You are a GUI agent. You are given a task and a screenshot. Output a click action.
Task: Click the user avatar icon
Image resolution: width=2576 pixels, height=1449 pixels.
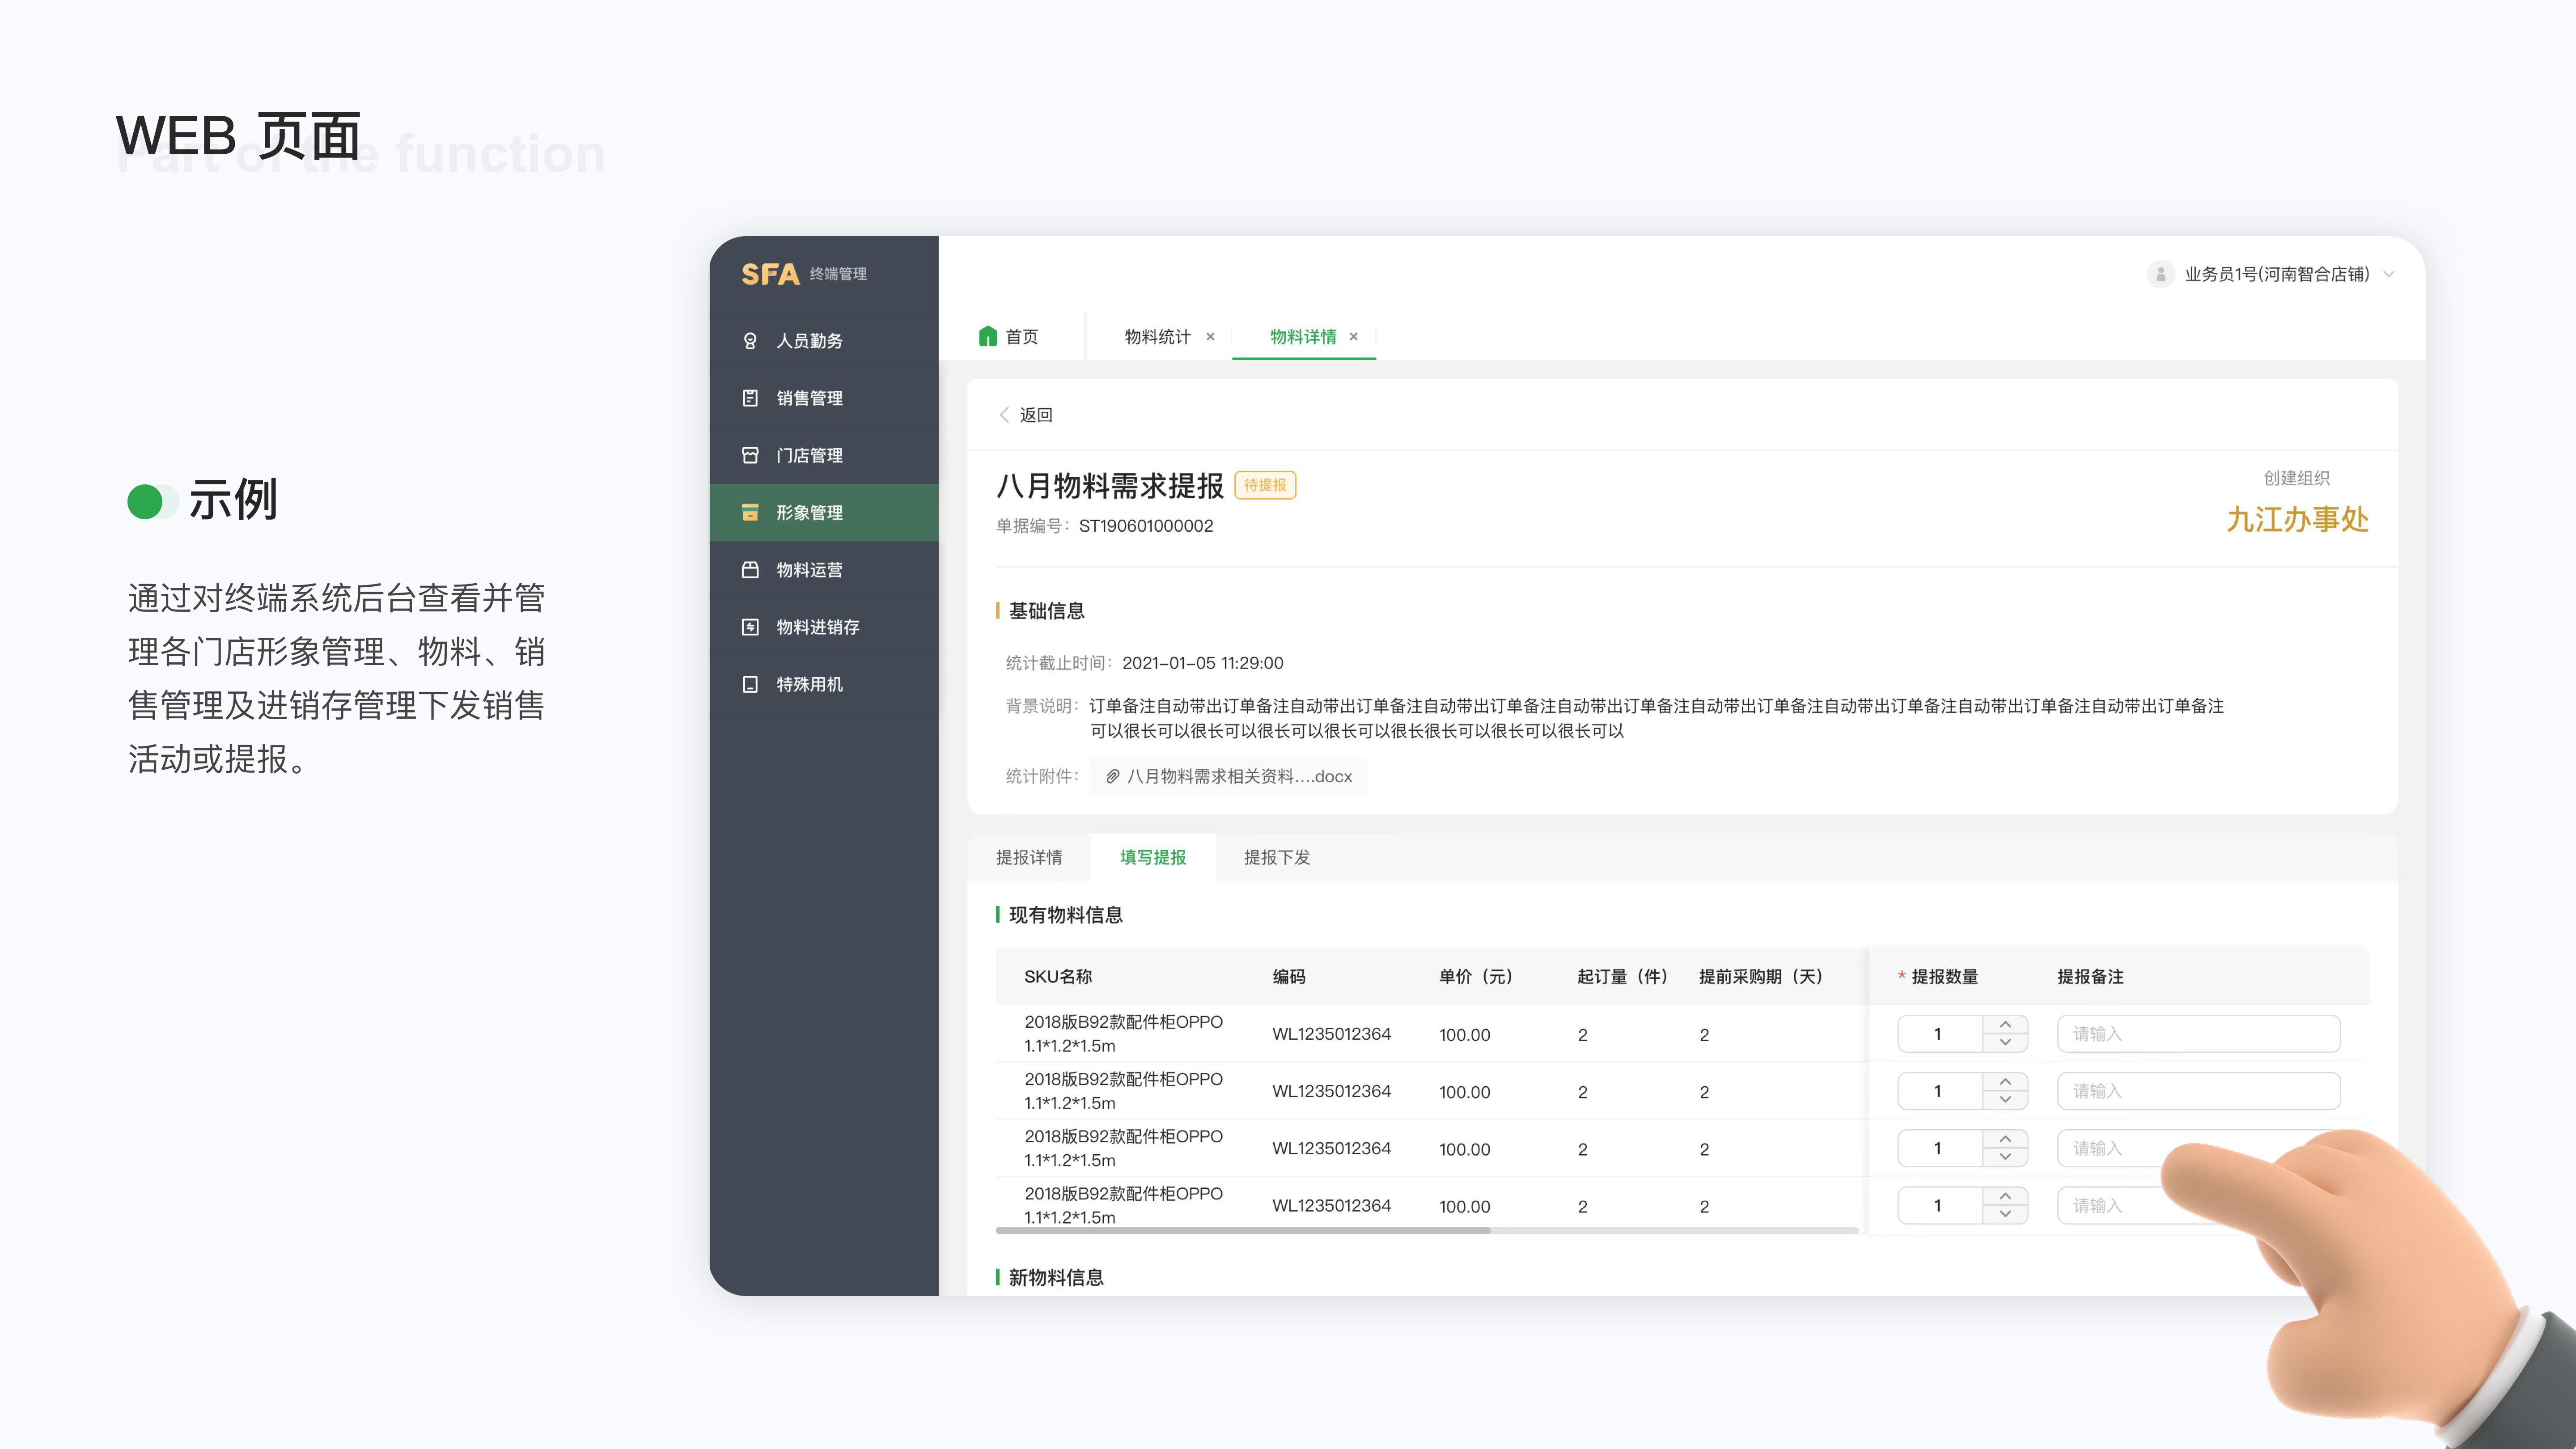pyautogui.click(x=2160, y=274)
